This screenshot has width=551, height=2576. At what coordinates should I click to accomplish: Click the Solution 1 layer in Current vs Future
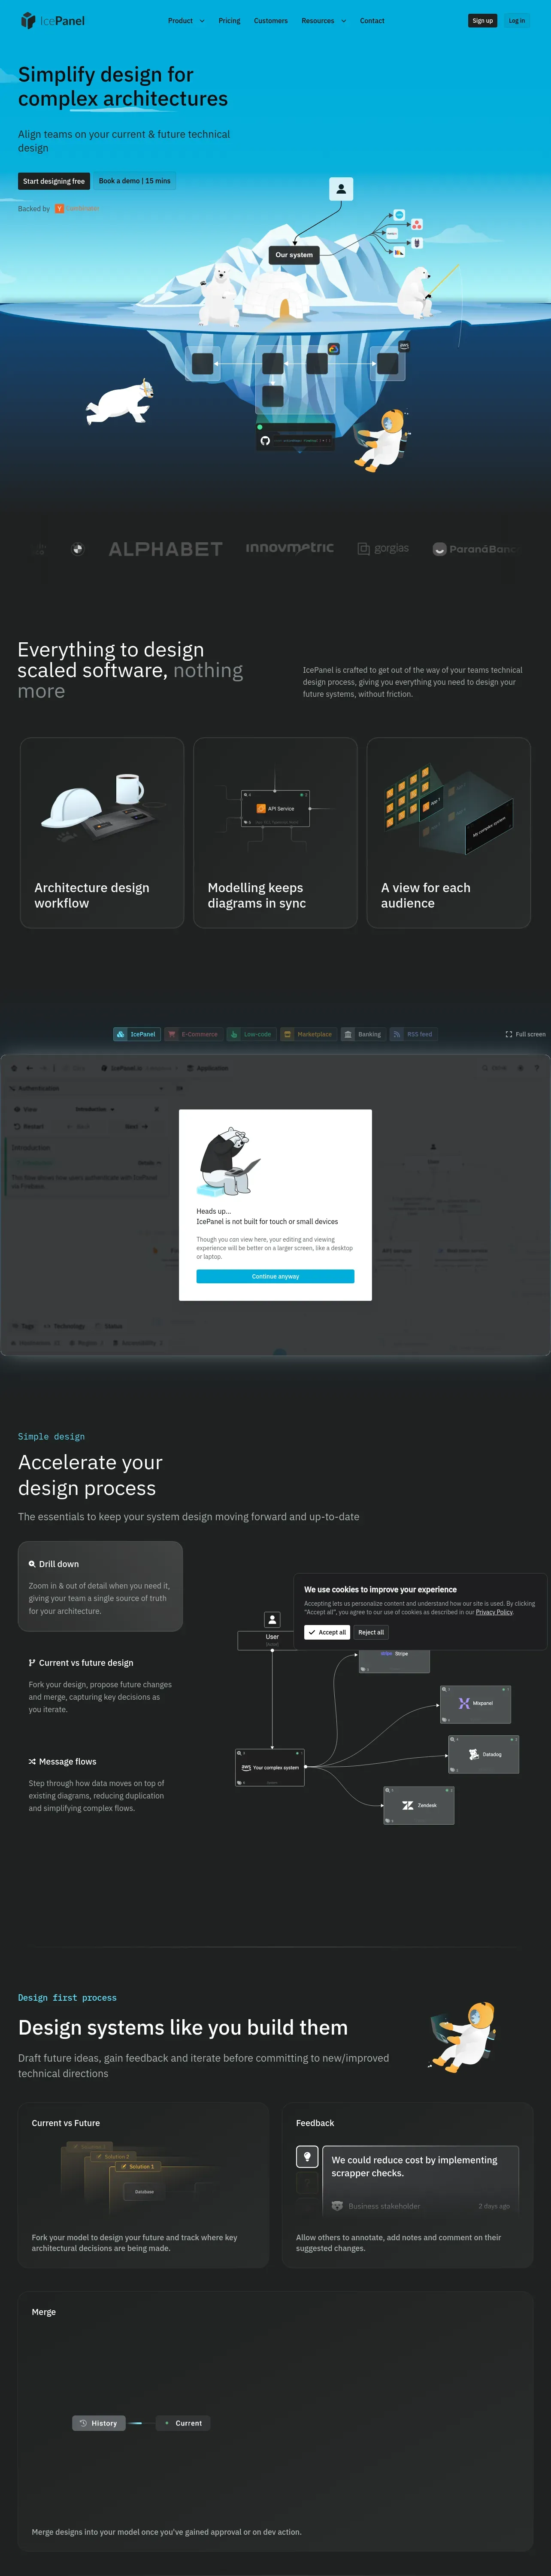[138, 2166]
